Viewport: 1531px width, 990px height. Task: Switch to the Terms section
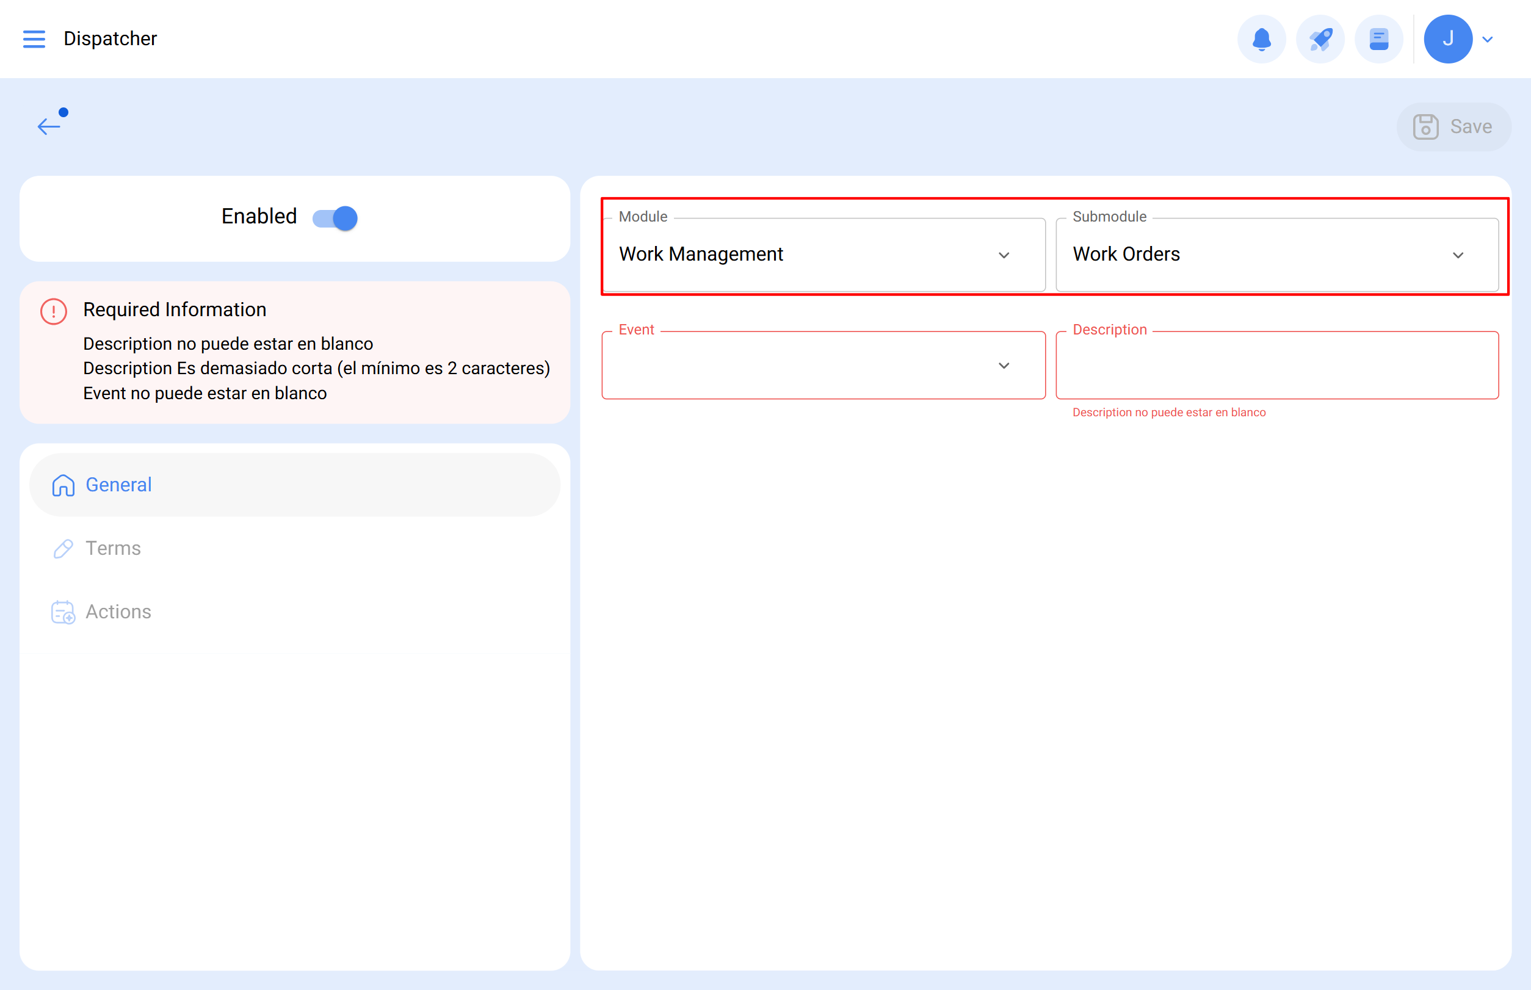click(114, 548)
